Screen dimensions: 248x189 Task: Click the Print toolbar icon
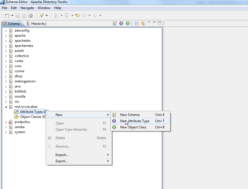(x=24, y=16)
